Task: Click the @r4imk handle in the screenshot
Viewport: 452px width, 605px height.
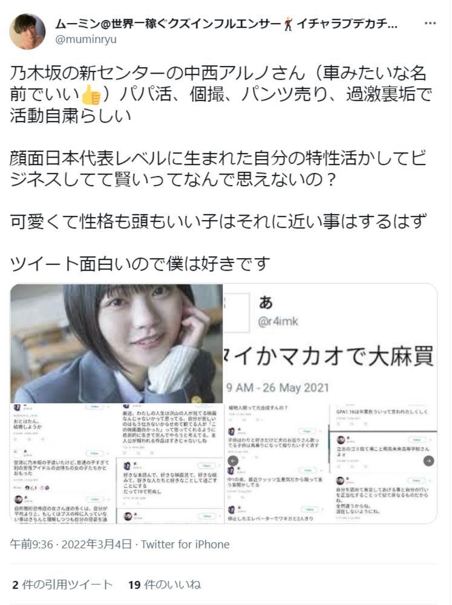Action: [x=278, y=321]
